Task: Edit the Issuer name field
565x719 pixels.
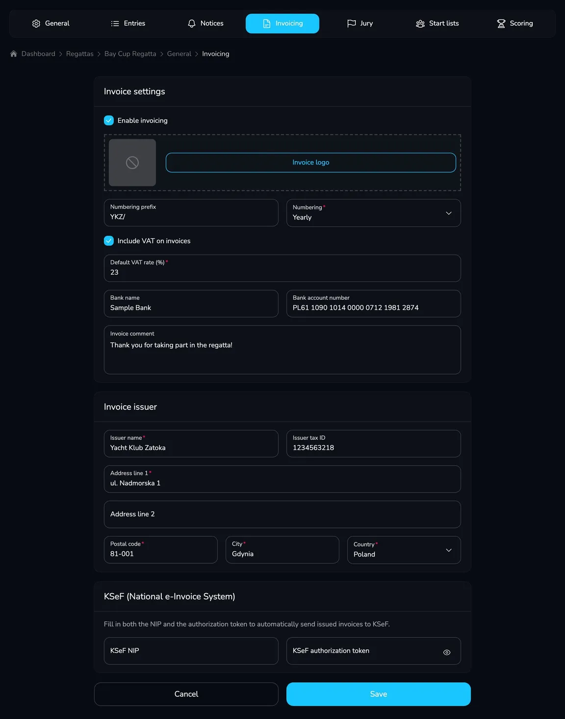Action: coord(191,443)
